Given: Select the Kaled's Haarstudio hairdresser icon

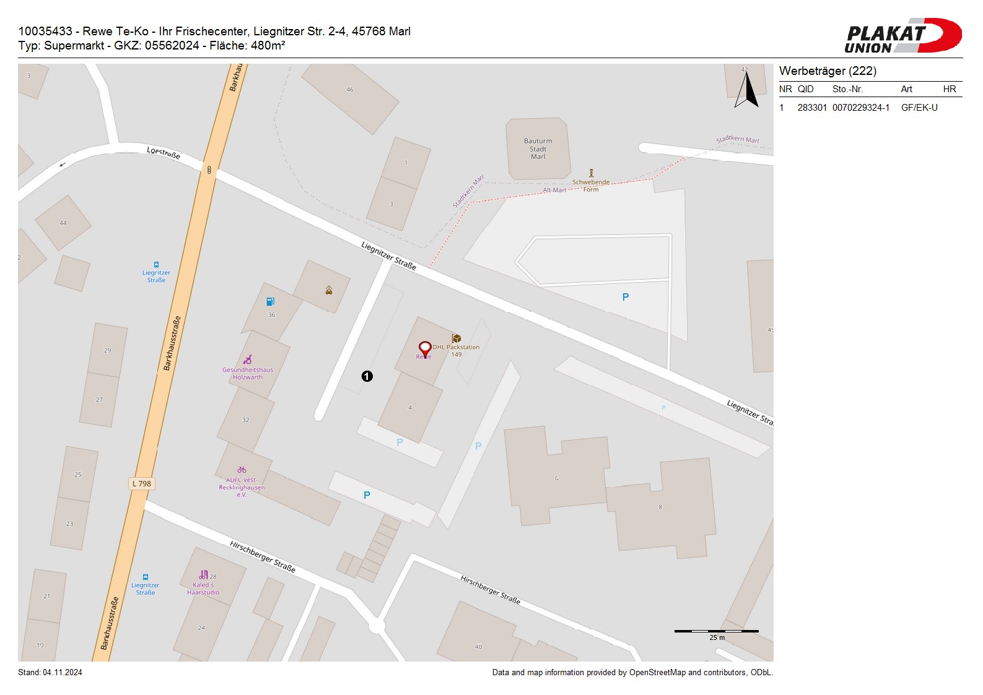Looking at the screenshot, I should (203, 575).
